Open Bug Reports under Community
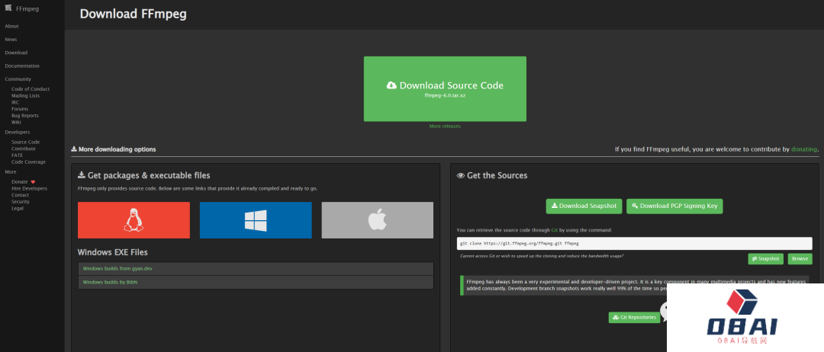The height and width of the screenshot is (352, 824). pos(24,116)
